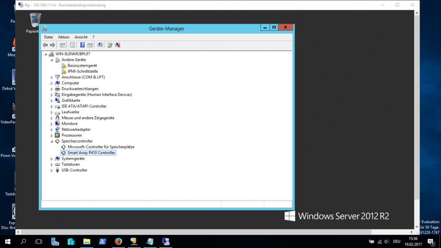Open the Windows Start menu
The height and width of the screenshot is (248, 441).
pyautogui.click(x=8, y=242)
